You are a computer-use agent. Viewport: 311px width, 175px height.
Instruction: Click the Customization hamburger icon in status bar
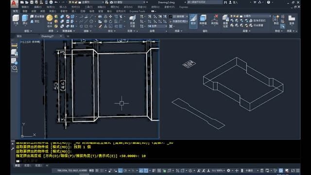[298, 171]
